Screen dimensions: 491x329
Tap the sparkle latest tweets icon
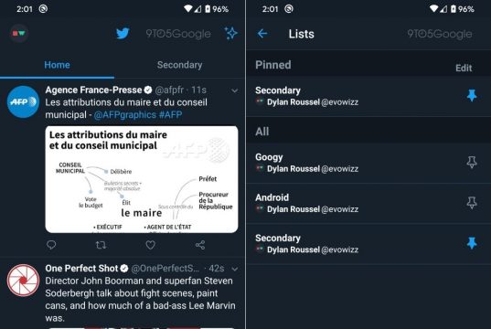[230, 33]
